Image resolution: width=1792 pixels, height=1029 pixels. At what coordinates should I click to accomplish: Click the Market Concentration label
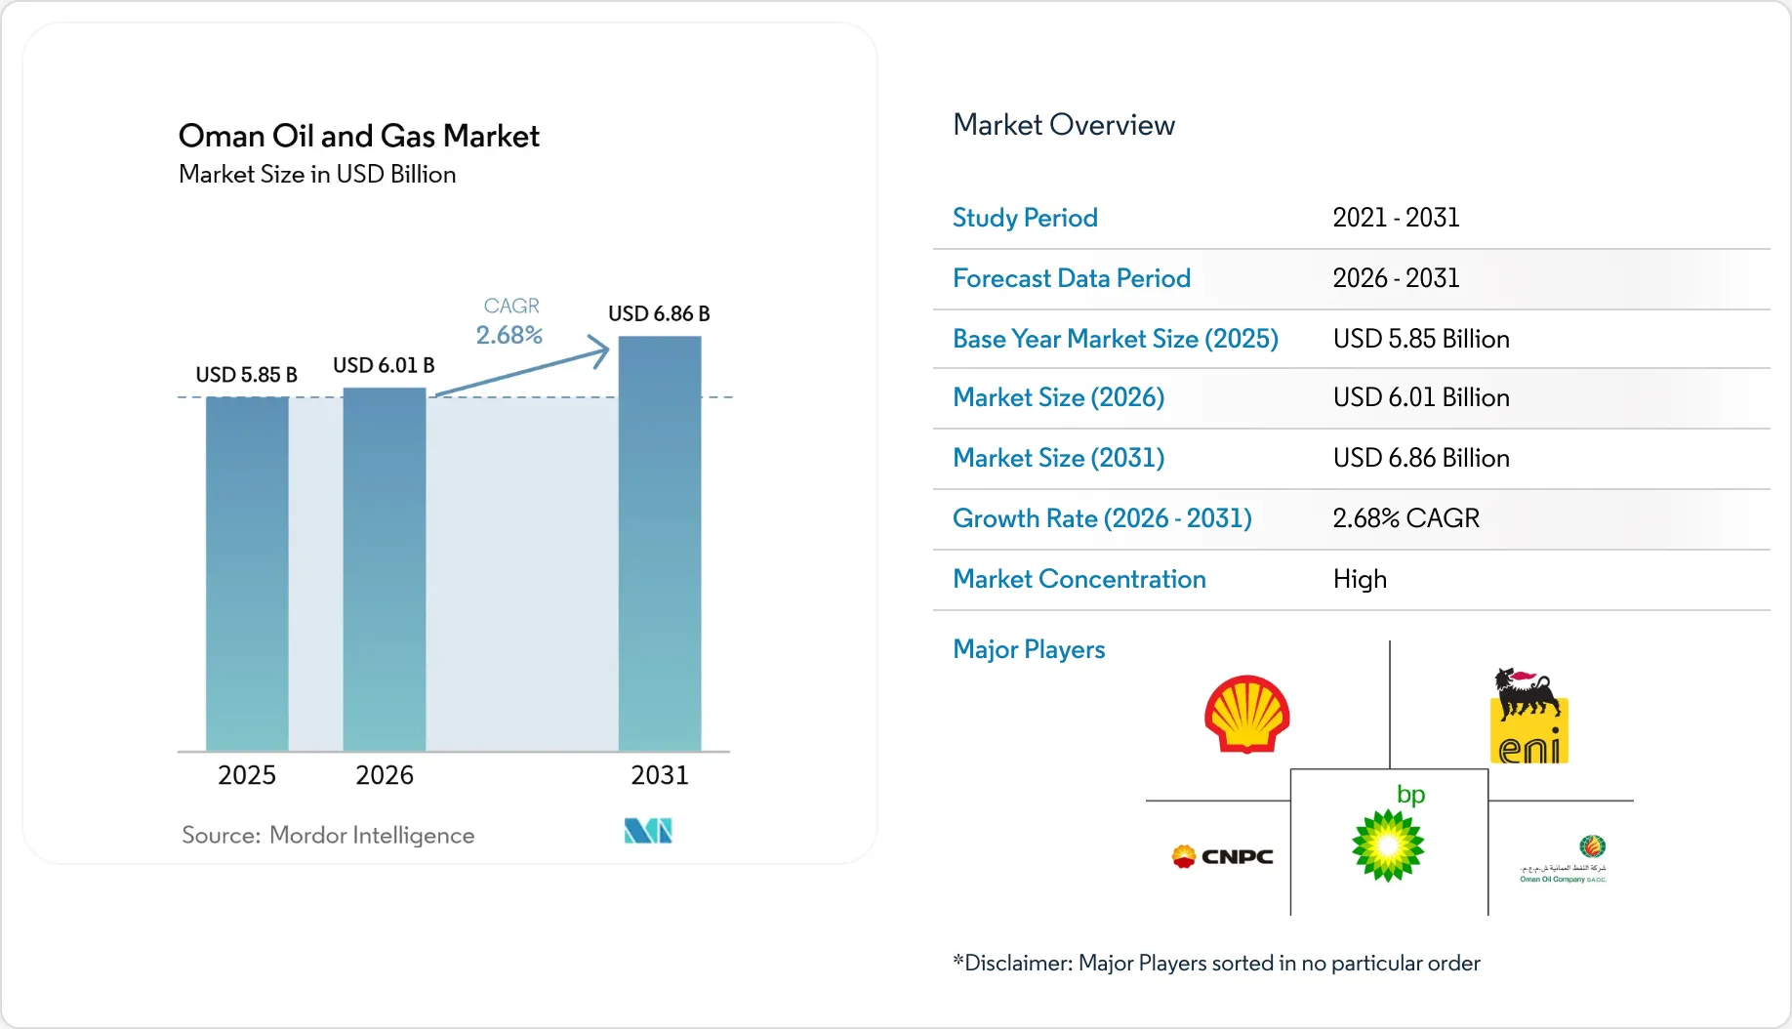1079,579
